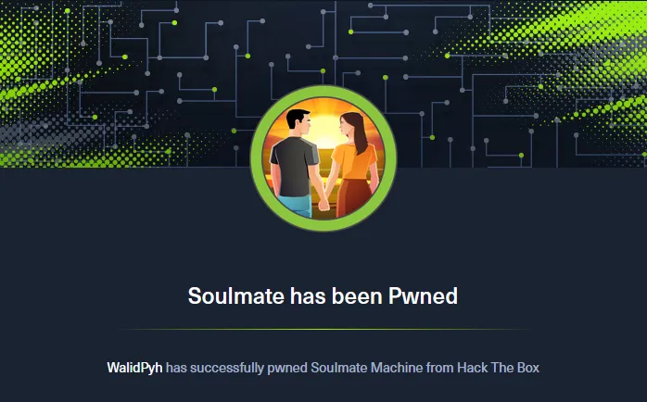Click the word "Pwned" in heading
647x402 pixels.
[423, 295]
